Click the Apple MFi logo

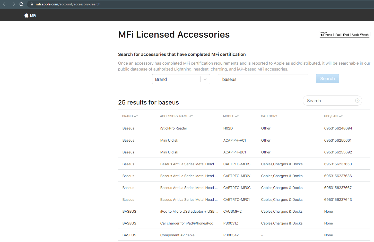(x=30, y=15)
